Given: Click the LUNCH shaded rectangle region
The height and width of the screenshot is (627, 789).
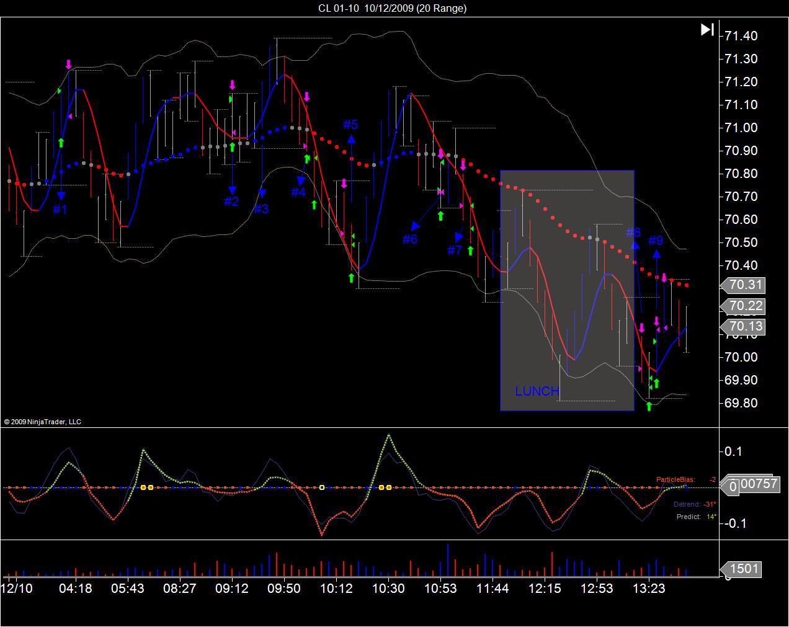Looking at the screenshot, I should 568,290.
